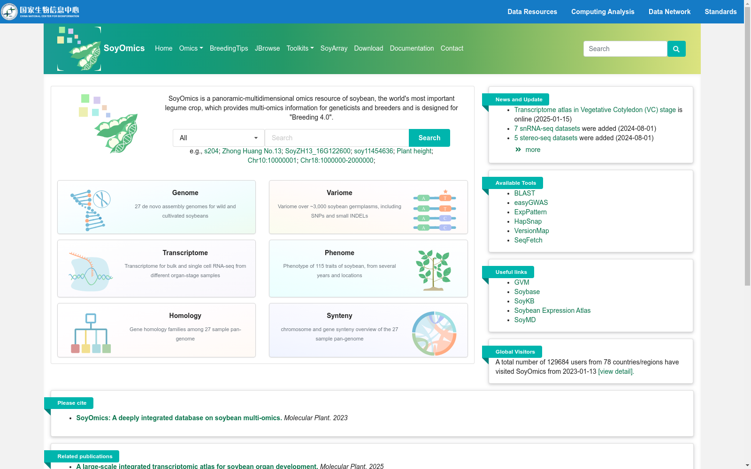Open Data Resources in the top bar
This screenshot has width=751, height=469.
(532, 12)
